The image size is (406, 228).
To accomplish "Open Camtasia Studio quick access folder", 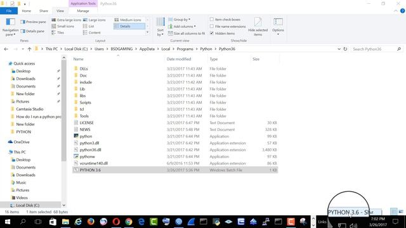I will [30, 109].
